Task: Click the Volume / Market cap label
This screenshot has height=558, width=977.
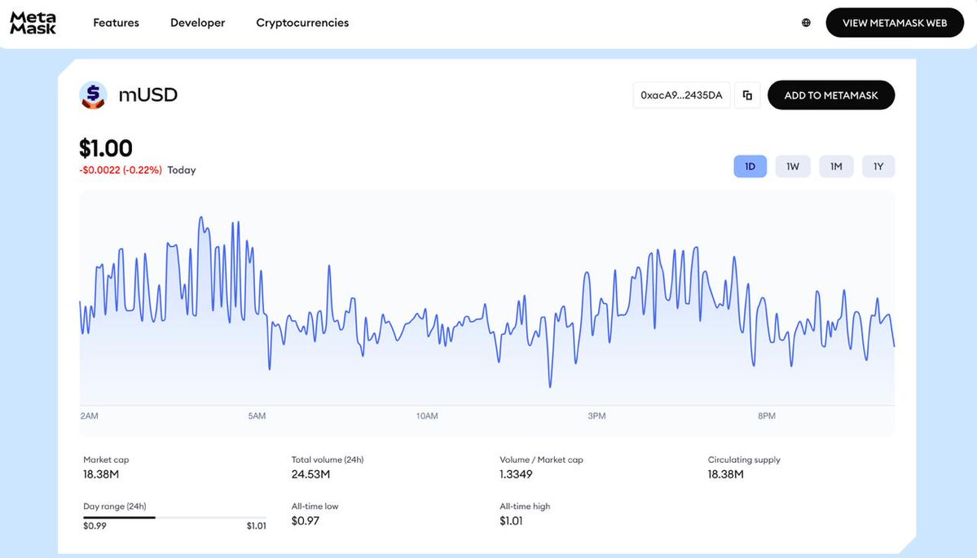Action: click(x=541, y=459)
